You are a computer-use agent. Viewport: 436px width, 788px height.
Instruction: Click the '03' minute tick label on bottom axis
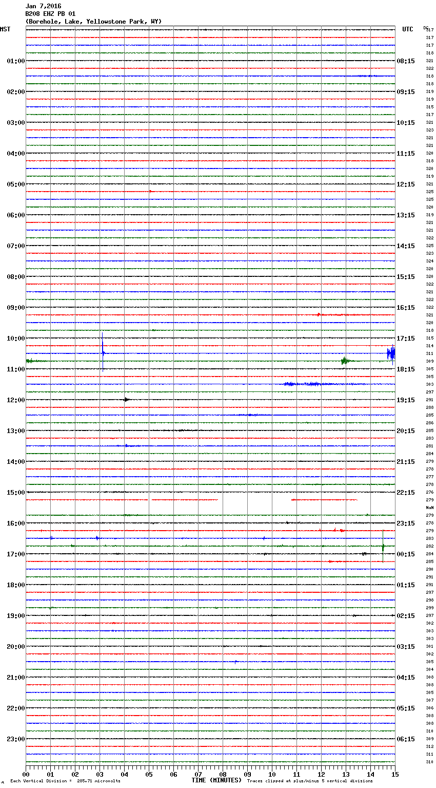[x=100, y=775]
